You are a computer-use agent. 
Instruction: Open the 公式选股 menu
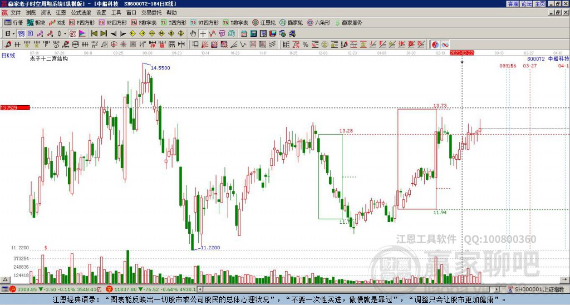click(81, 13)
